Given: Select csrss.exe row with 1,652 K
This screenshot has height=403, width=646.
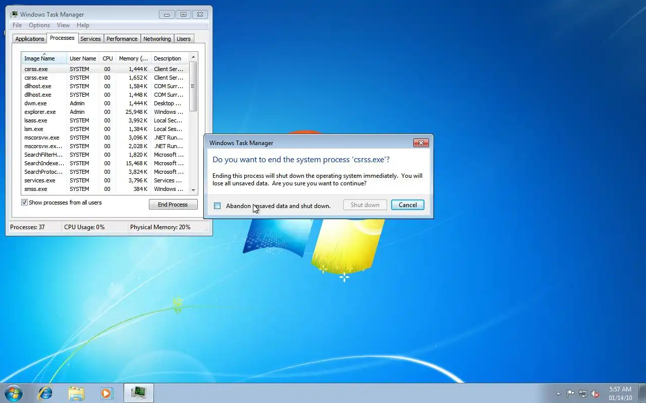Looking at the screenshot, I should click(105, 78).
